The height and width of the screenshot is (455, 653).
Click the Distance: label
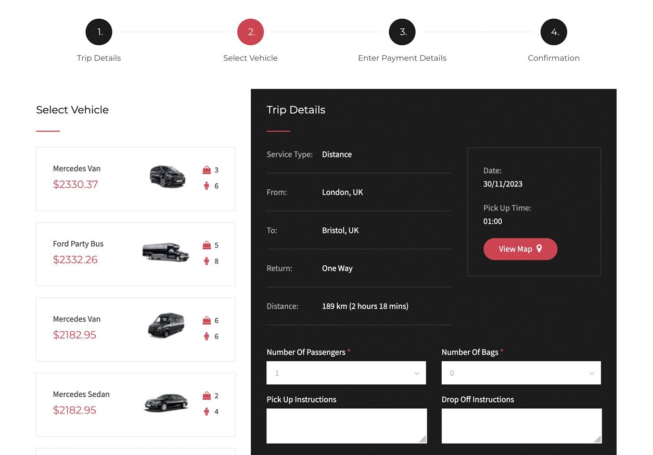point(283,306)
